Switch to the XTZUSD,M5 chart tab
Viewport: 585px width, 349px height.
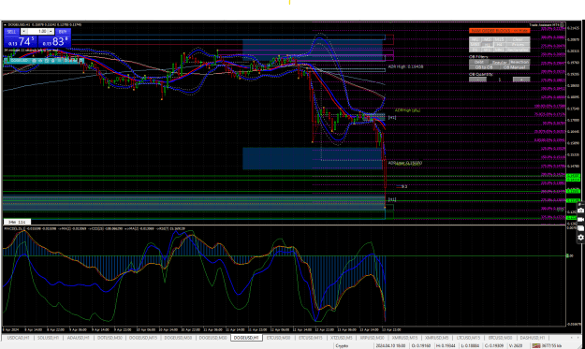click(x=341, y=338)
